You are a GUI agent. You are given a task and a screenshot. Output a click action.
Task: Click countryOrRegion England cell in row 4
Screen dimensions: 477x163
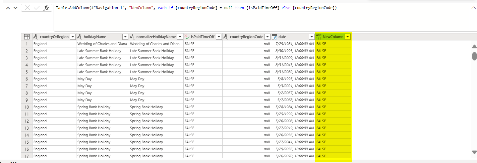pos(54,65)
